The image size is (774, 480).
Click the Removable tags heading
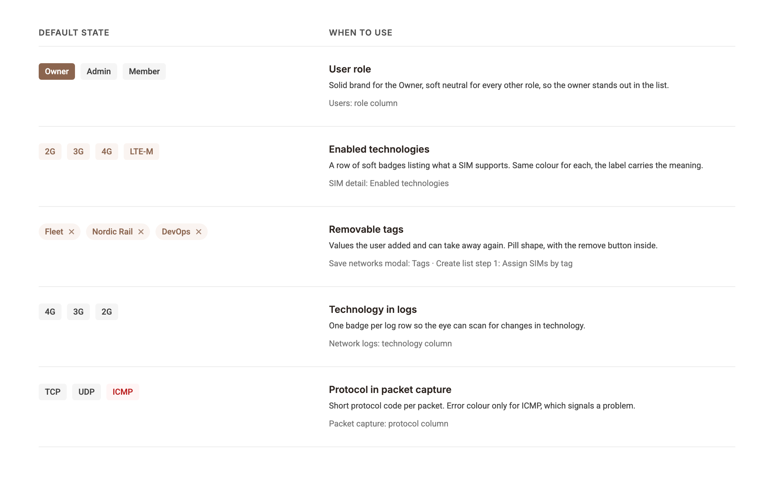point(366,229)
